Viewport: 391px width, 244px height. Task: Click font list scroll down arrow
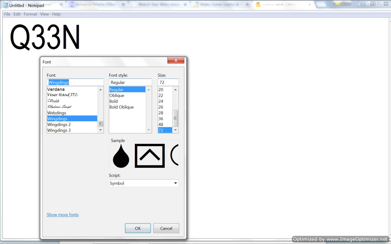(100, 130)
